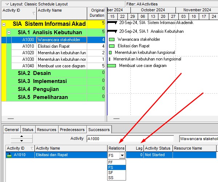Screen dimensions: 218x182
Task: Click the Original Duration column header
Action: (x=97, y=13)
